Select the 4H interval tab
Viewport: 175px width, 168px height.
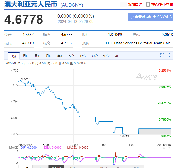[117, 56]
